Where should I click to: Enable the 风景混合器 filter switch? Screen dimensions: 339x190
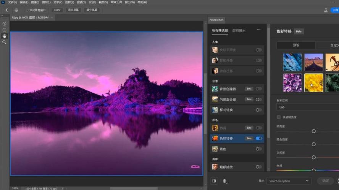click(258, 100)
